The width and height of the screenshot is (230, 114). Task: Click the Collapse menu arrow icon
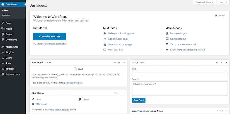pos(3,74)
